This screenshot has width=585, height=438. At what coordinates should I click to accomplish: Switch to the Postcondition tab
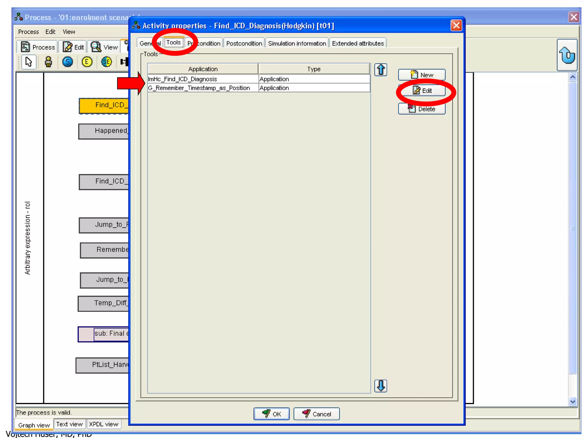[244, 43]
